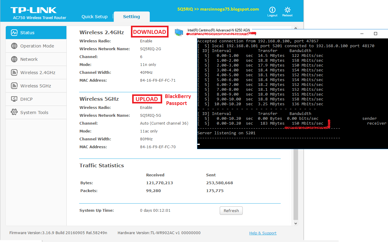This screenshot has width=388, height=242.
Task: Click MAC address 84-16-F9-EF-FC-70
Action: pos(158,147)
